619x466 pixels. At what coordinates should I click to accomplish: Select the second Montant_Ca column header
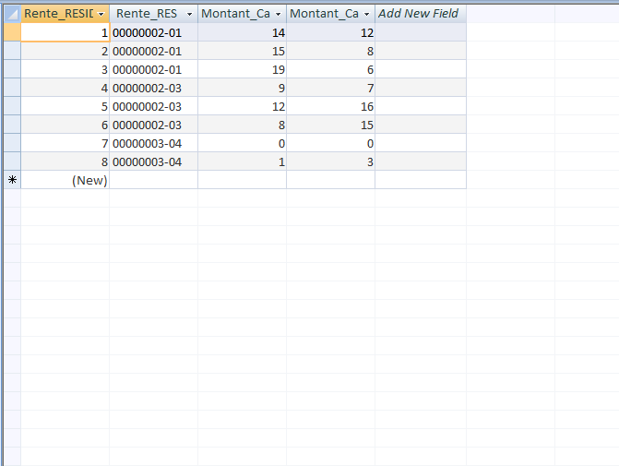[x=331, y=14]
